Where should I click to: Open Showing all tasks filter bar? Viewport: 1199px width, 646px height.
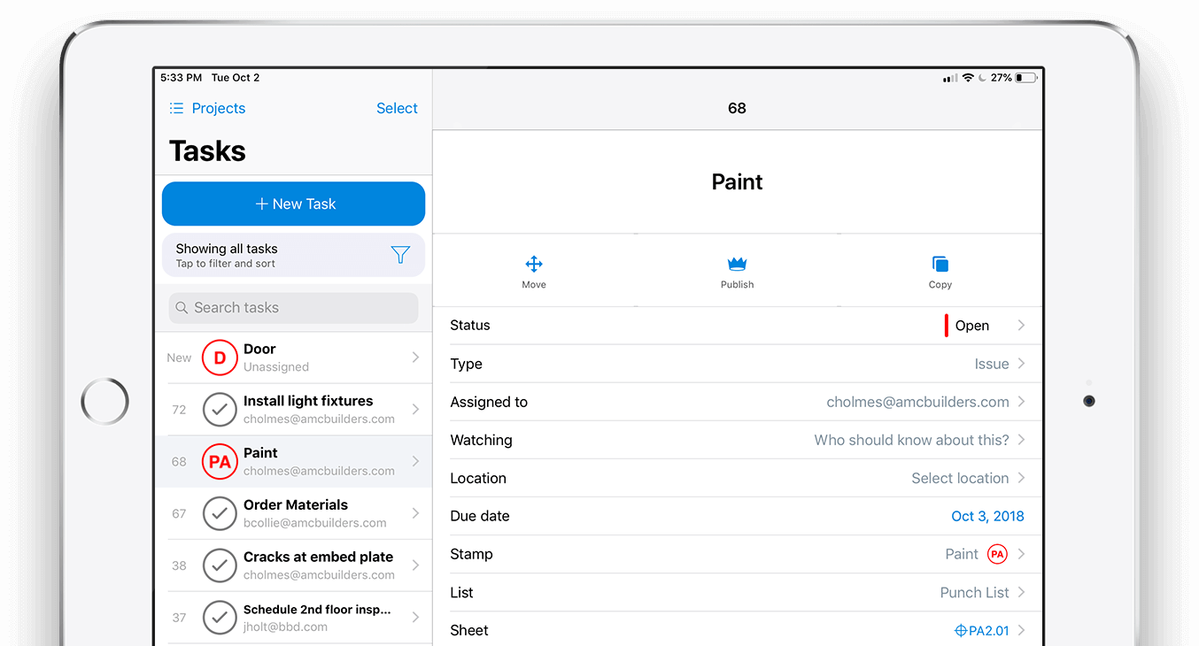[293, 255]
